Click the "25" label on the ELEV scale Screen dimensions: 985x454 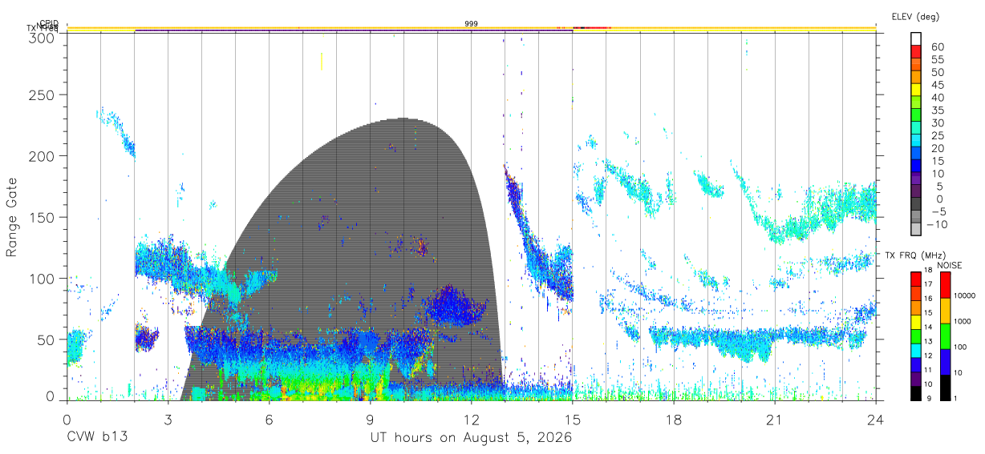coord(938,135)
